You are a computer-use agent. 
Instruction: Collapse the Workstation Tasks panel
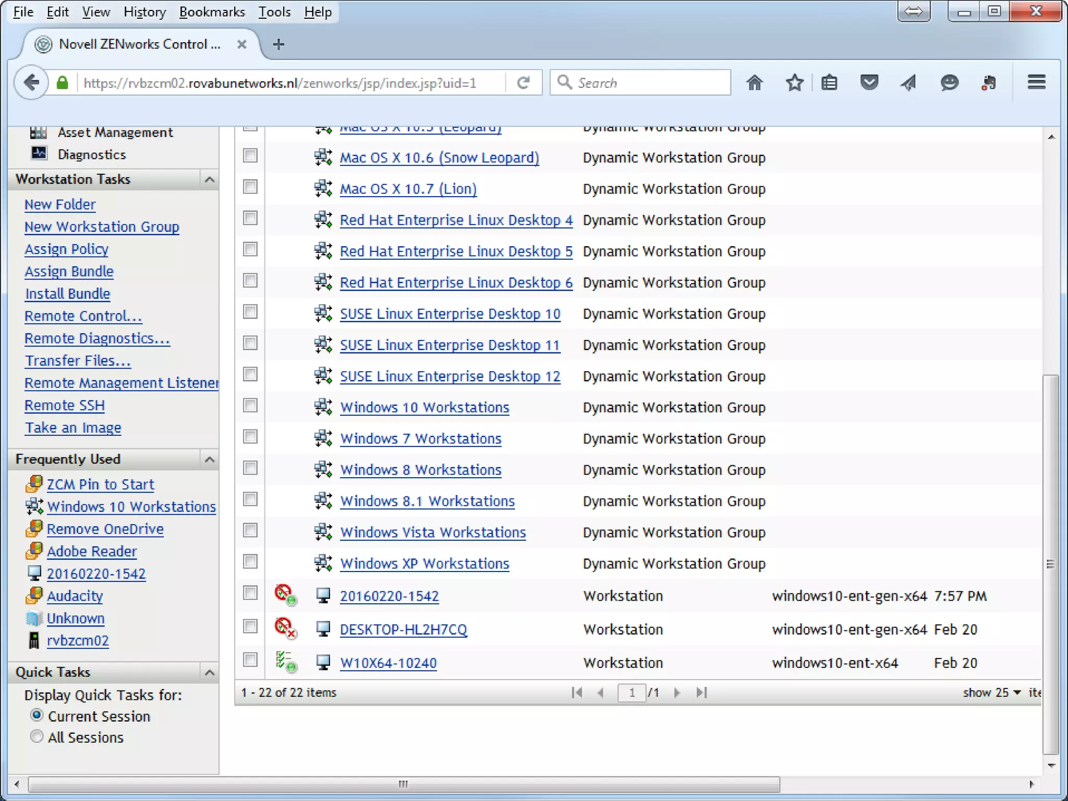click(x=210, y=179)
